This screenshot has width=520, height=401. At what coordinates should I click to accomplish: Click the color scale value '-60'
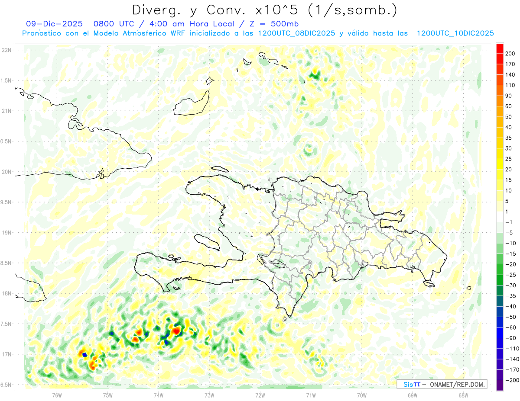coord(511,327)
